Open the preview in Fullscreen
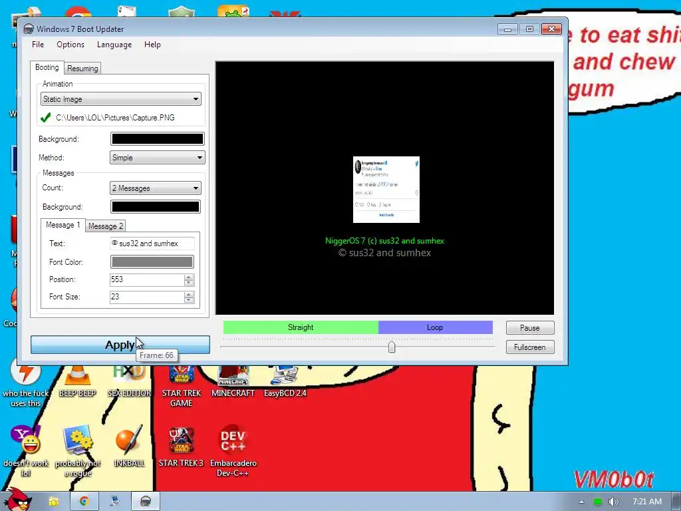This screenshot has height=511, width=681. click(x=530, y=347)
